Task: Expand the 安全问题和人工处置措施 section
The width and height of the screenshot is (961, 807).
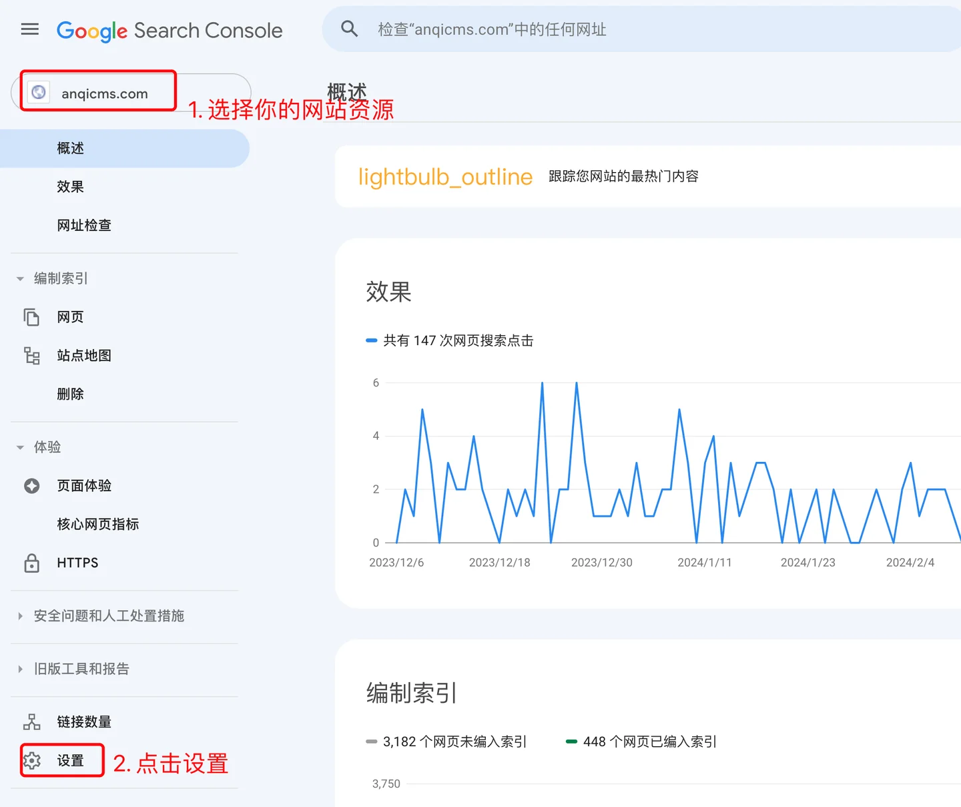Action: tap(20, 616)
